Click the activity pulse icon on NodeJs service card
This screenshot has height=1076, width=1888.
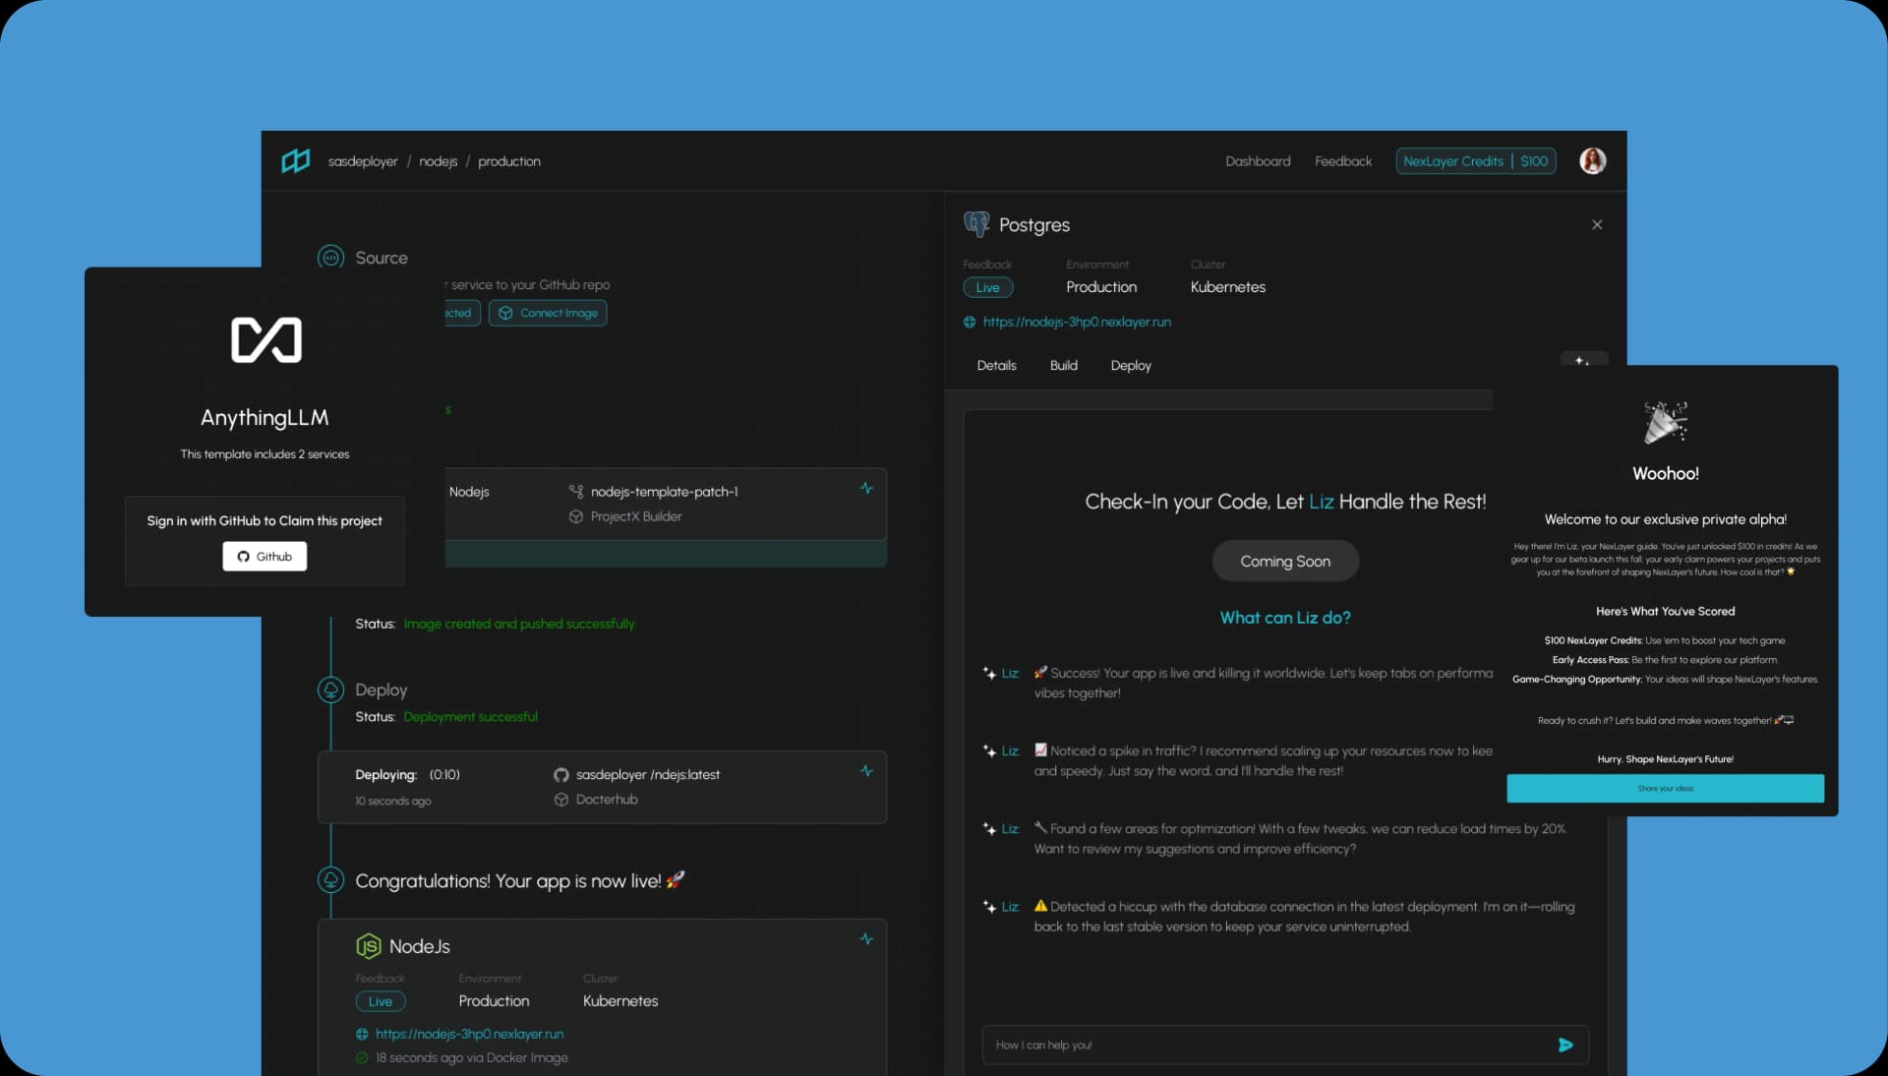click(866, 939)
